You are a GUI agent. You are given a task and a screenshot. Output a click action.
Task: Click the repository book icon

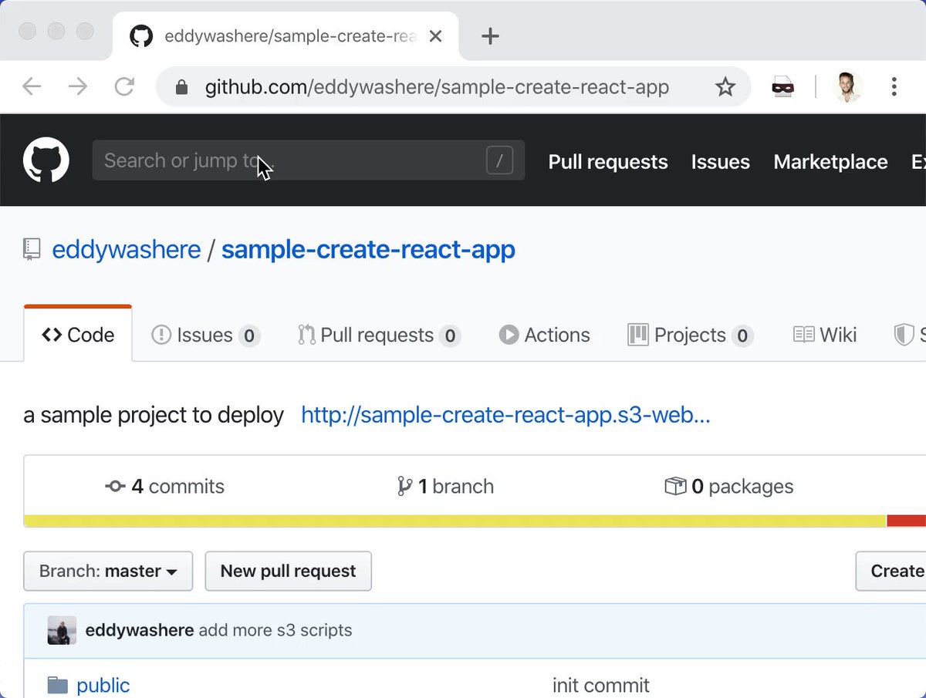coord(32,249)
